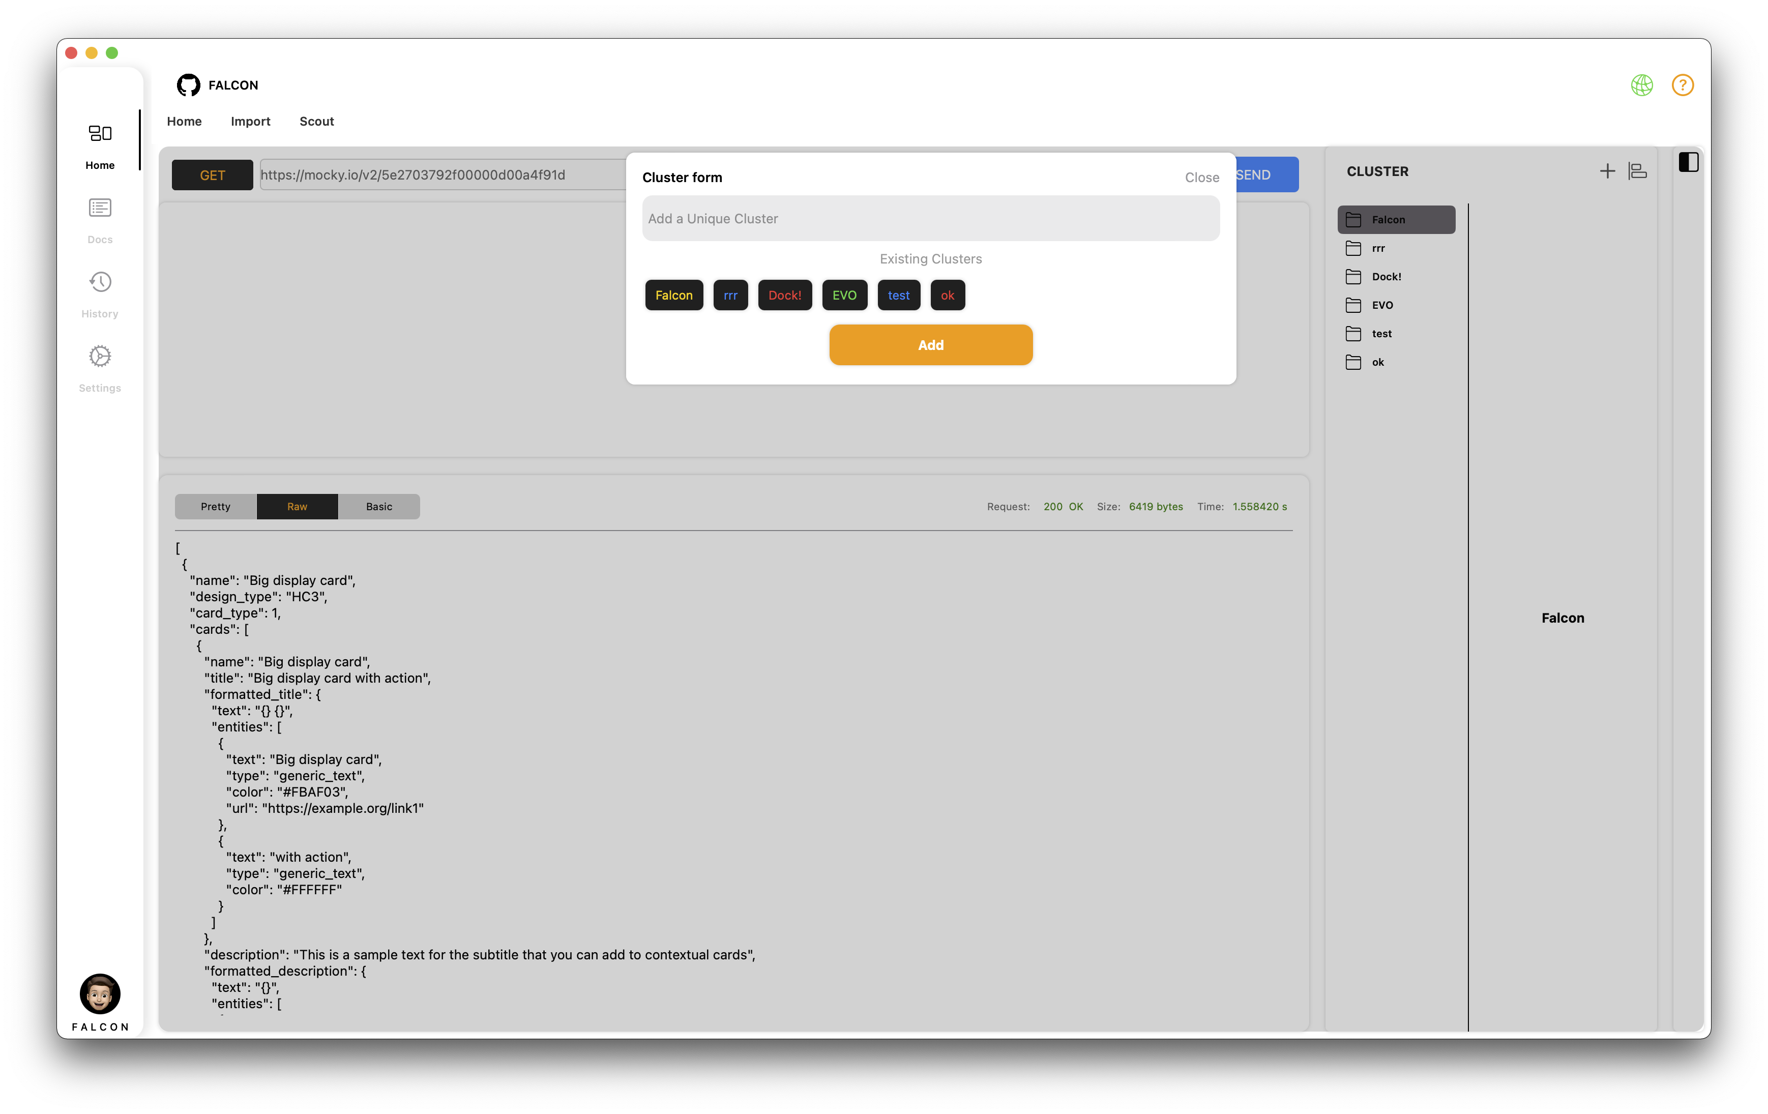Add a new cluster using the plus icon
Screen dimensions: 1768x1114
[1607, 170]
